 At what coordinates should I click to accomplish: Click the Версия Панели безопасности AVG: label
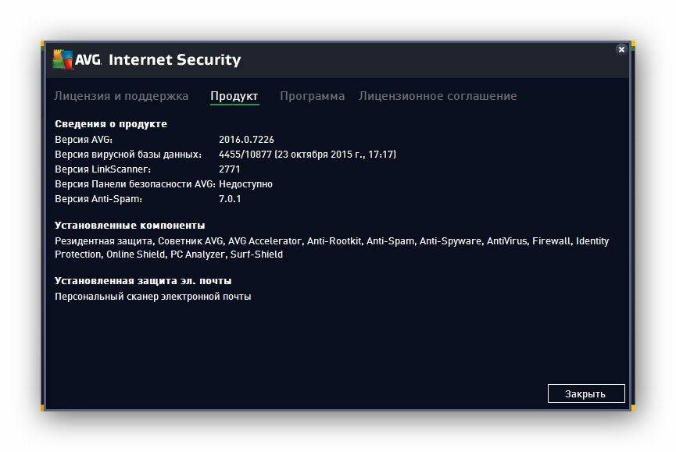coord(135,183)
